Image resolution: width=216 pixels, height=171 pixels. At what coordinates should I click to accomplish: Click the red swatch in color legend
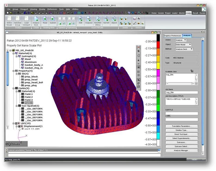158,45
